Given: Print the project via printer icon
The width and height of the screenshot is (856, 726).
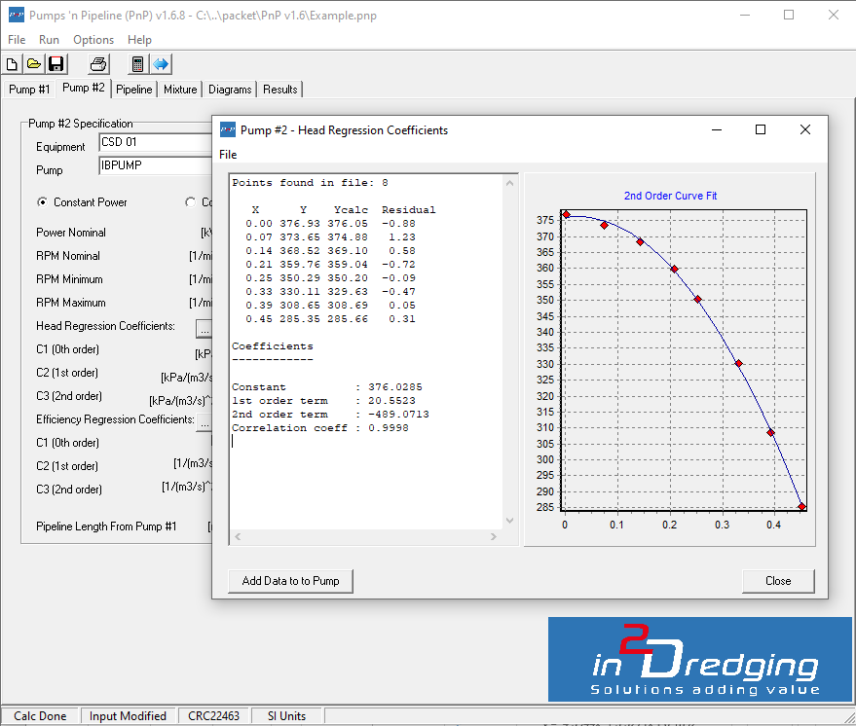Looking at the screenshot, I should click(97, 63).
